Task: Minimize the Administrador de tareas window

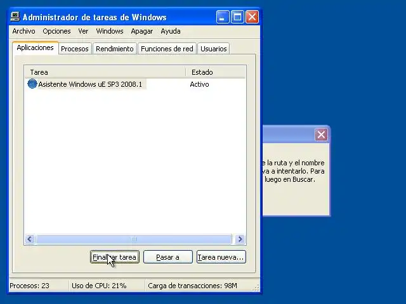Action: click(223, 17)
